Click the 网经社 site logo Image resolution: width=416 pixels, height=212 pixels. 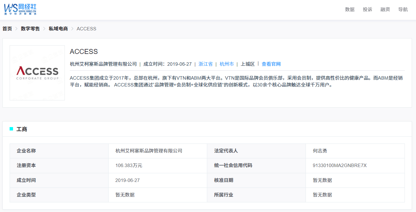click(20, 9)
